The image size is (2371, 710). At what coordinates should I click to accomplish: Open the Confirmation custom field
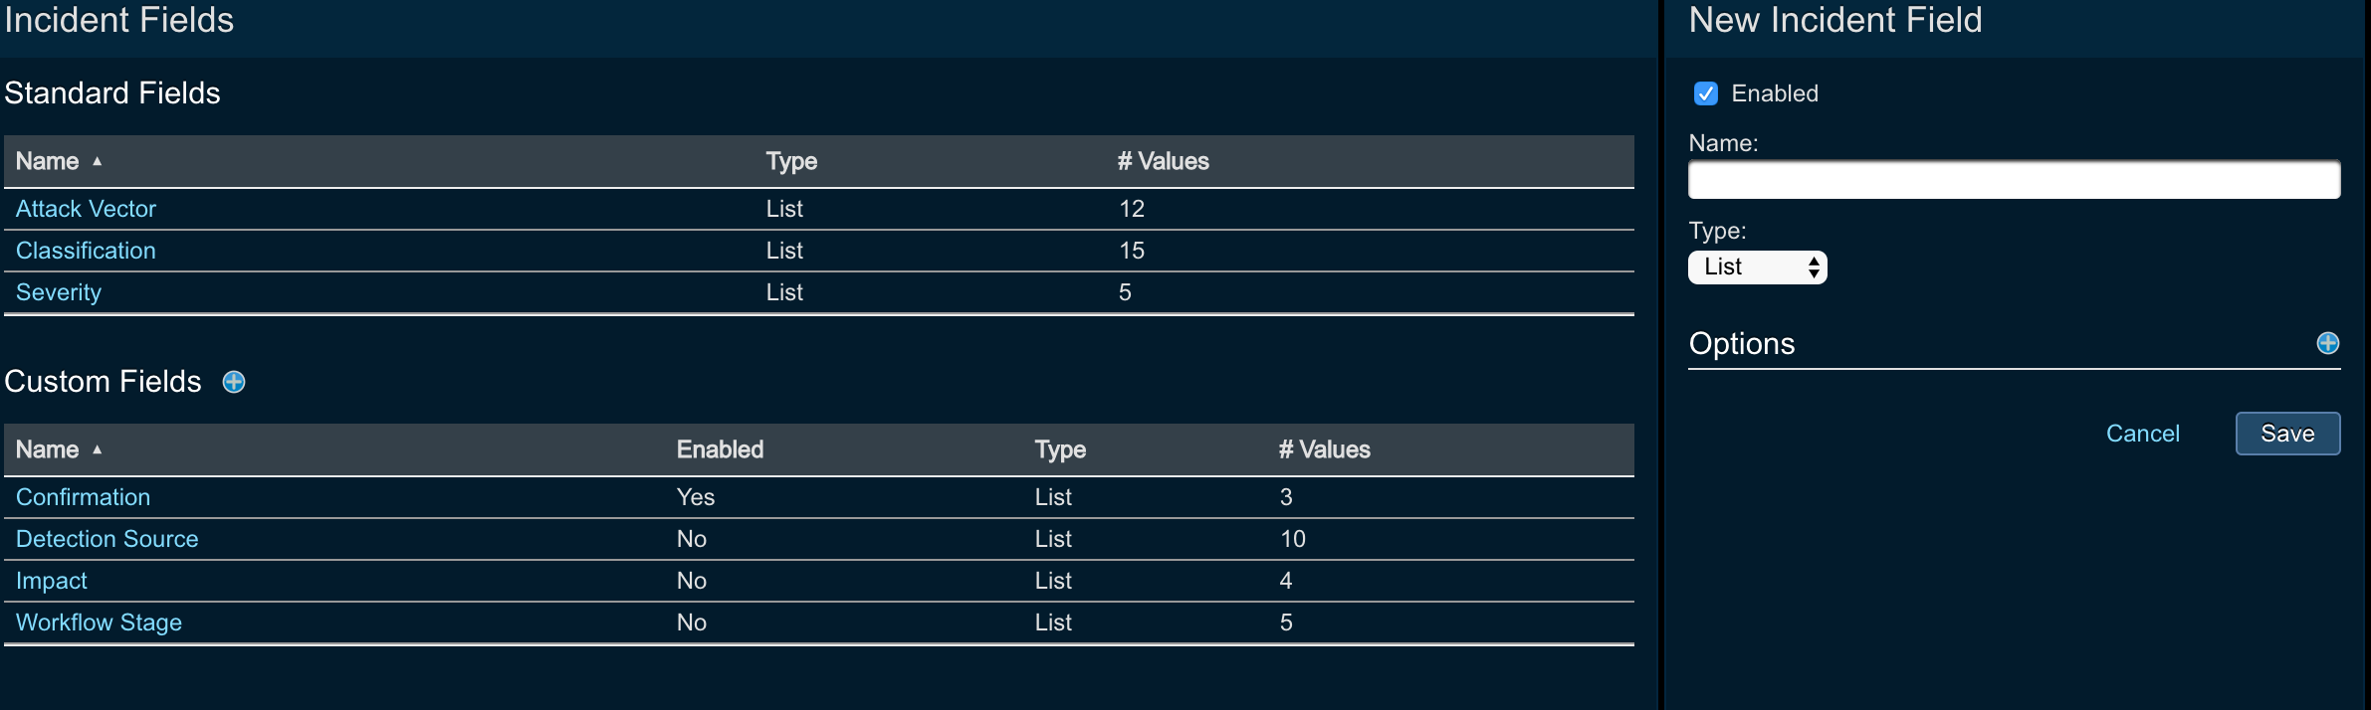(83, 497)
